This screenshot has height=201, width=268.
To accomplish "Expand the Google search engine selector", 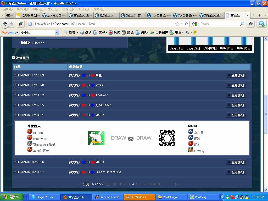I will [x=196, y=24].
